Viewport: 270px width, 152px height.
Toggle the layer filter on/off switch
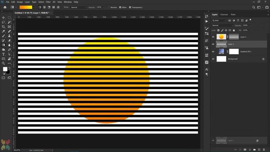coord(250,20)
